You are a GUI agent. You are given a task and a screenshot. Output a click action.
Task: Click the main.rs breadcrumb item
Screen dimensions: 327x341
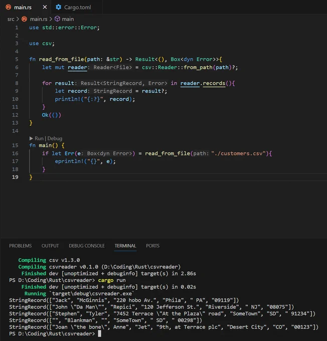[39, 19]
